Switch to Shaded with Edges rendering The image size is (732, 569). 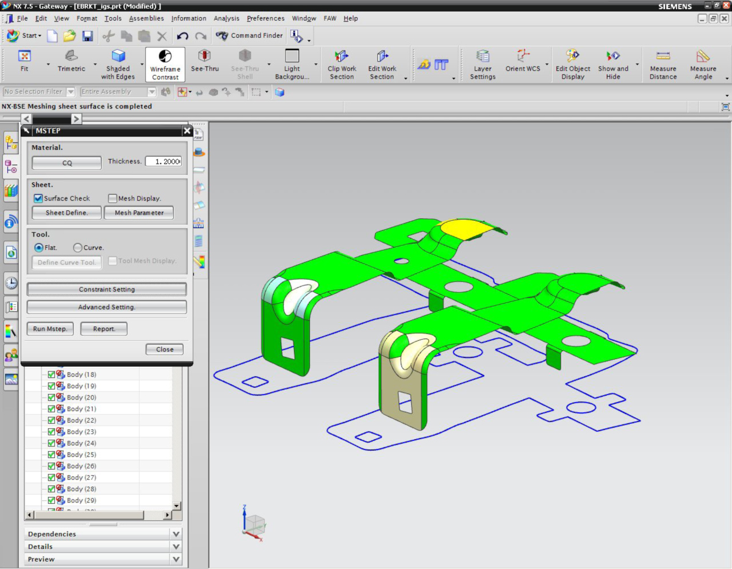click(118, 57)
